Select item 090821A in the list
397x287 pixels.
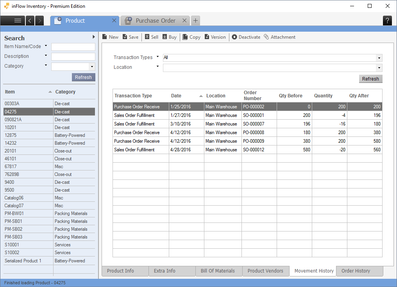[49, 120]
